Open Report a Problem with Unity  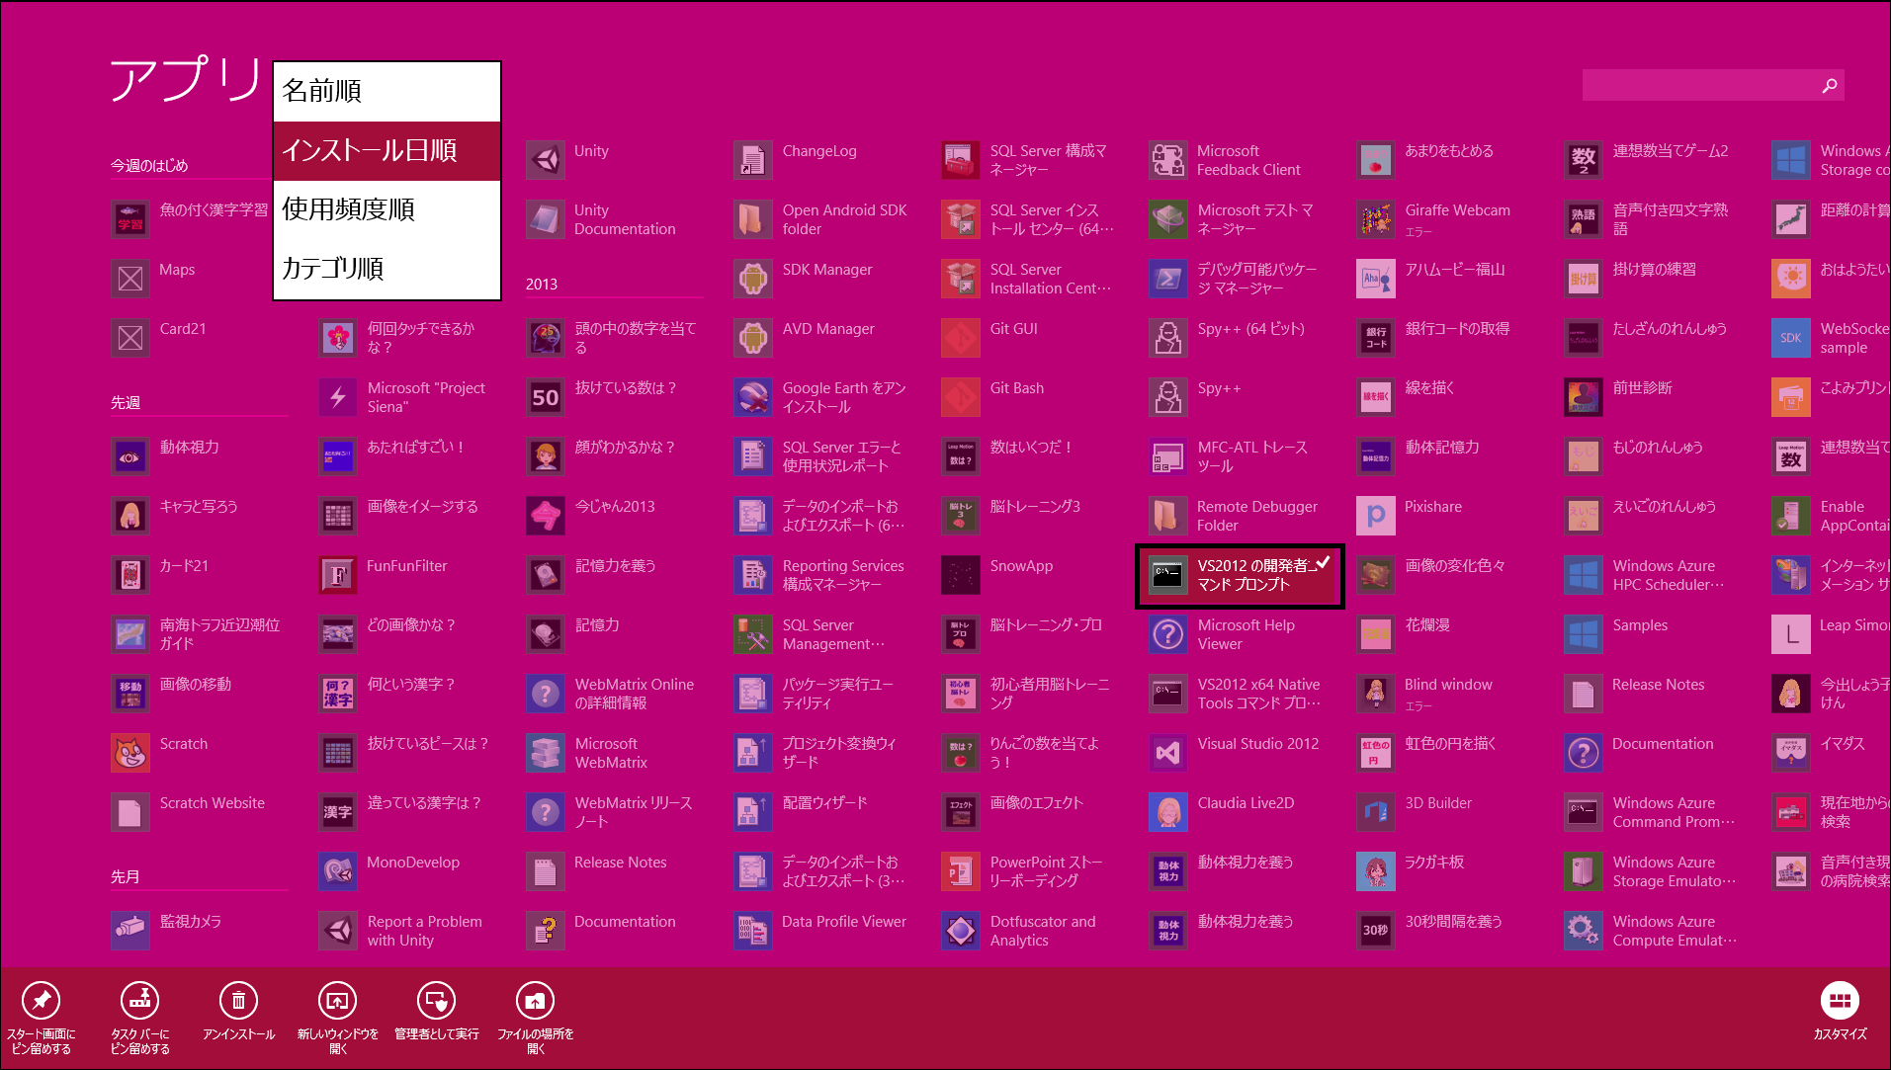338,931
